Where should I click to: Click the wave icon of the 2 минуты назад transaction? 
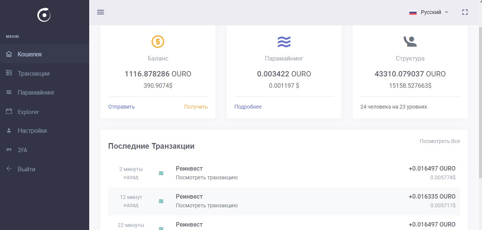pyautogui.click(x=161, y=173)
